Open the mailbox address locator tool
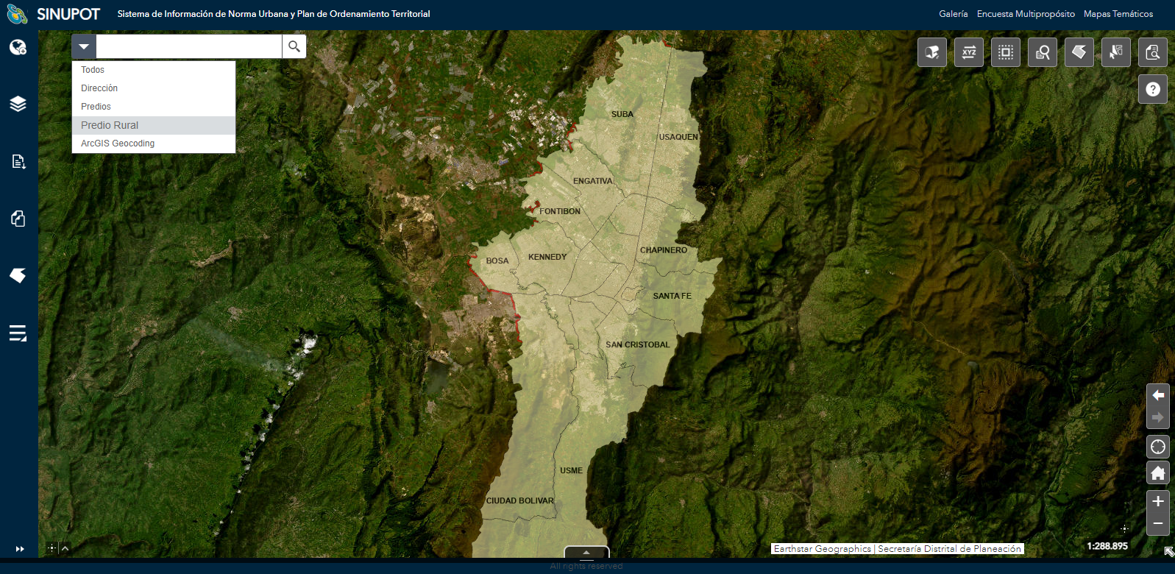This screenshot has height=574, width=1175. (932, 52)
